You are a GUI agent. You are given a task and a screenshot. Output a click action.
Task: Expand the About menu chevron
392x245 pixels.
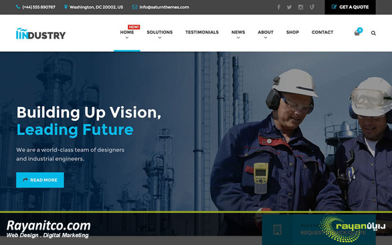coord(266,37)
